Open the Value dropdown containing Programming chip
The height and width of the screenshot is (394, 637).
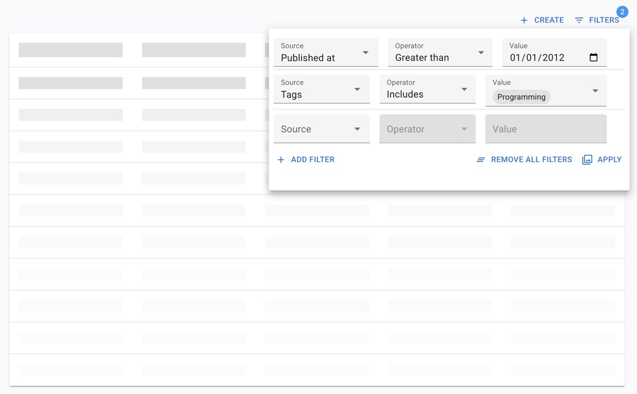click(595, 91)
